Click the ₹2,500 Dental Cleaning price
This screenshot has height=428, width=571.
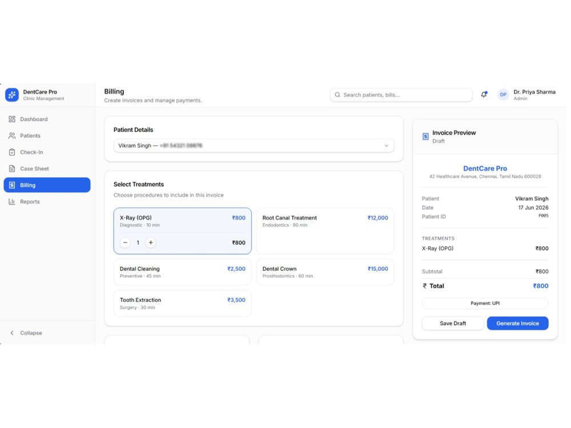(236, 269)
